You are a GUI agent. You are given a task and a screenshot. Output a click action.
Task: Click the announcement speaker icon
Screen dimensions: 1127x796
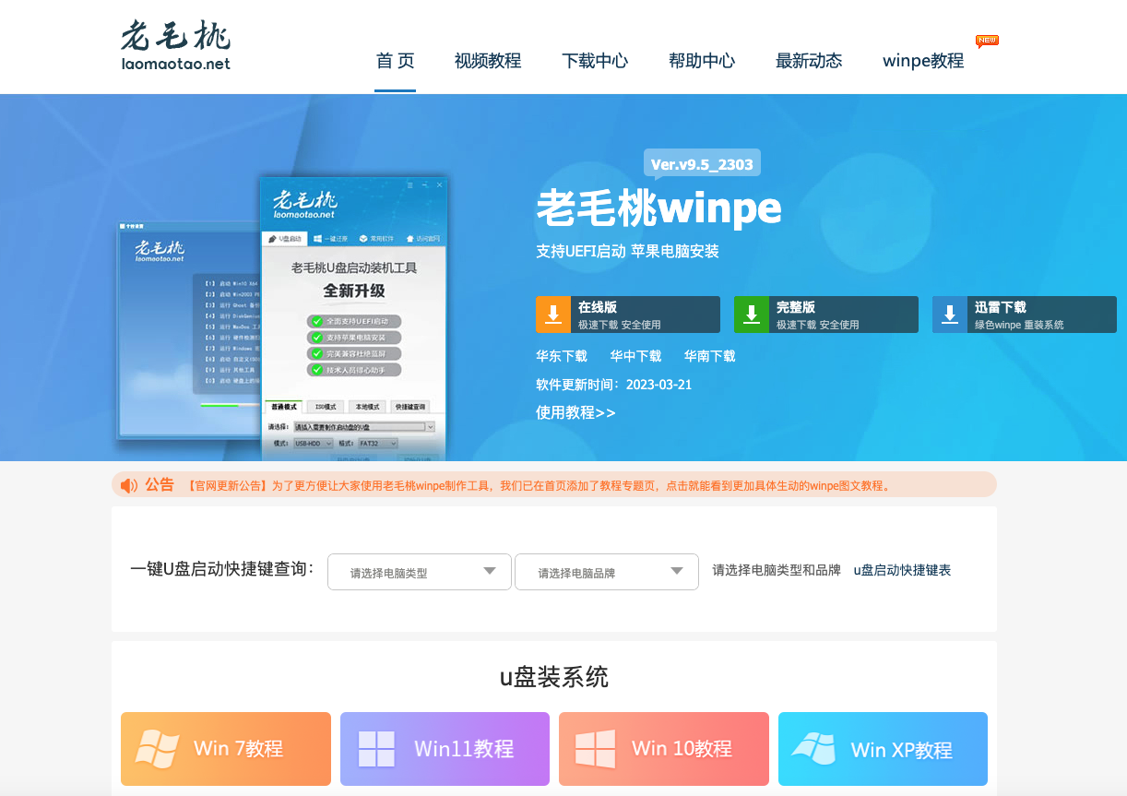[x=129, y=485]
